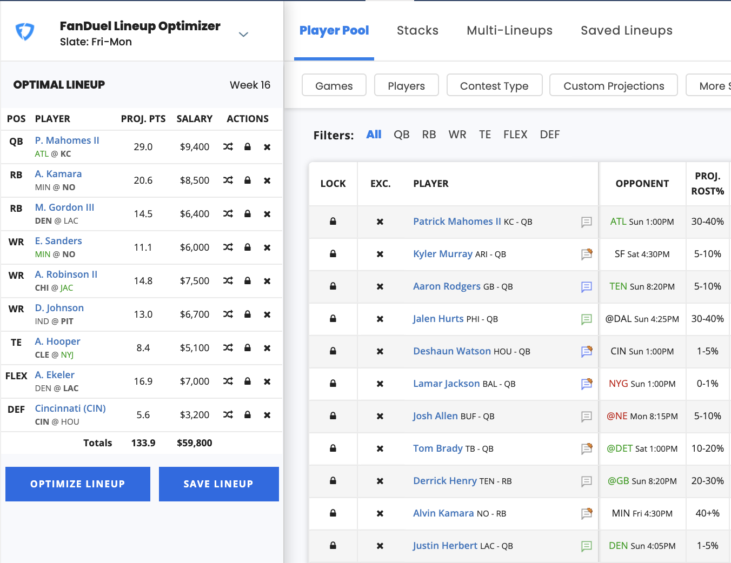Screen dimensions: 731x563
Task: Shuffle P. Mahomes II lineup slot
Action: (228, 146)
